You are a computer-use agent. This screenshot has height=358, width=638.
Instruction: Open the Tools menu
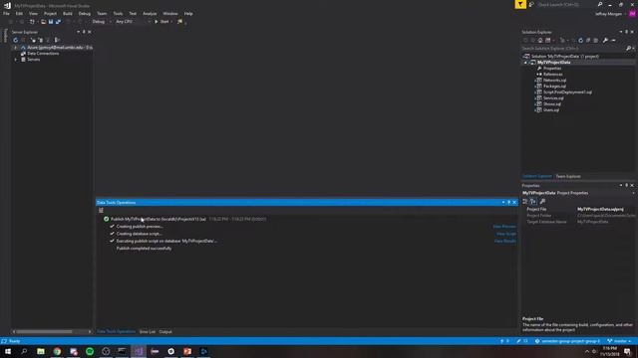(118, 13)
